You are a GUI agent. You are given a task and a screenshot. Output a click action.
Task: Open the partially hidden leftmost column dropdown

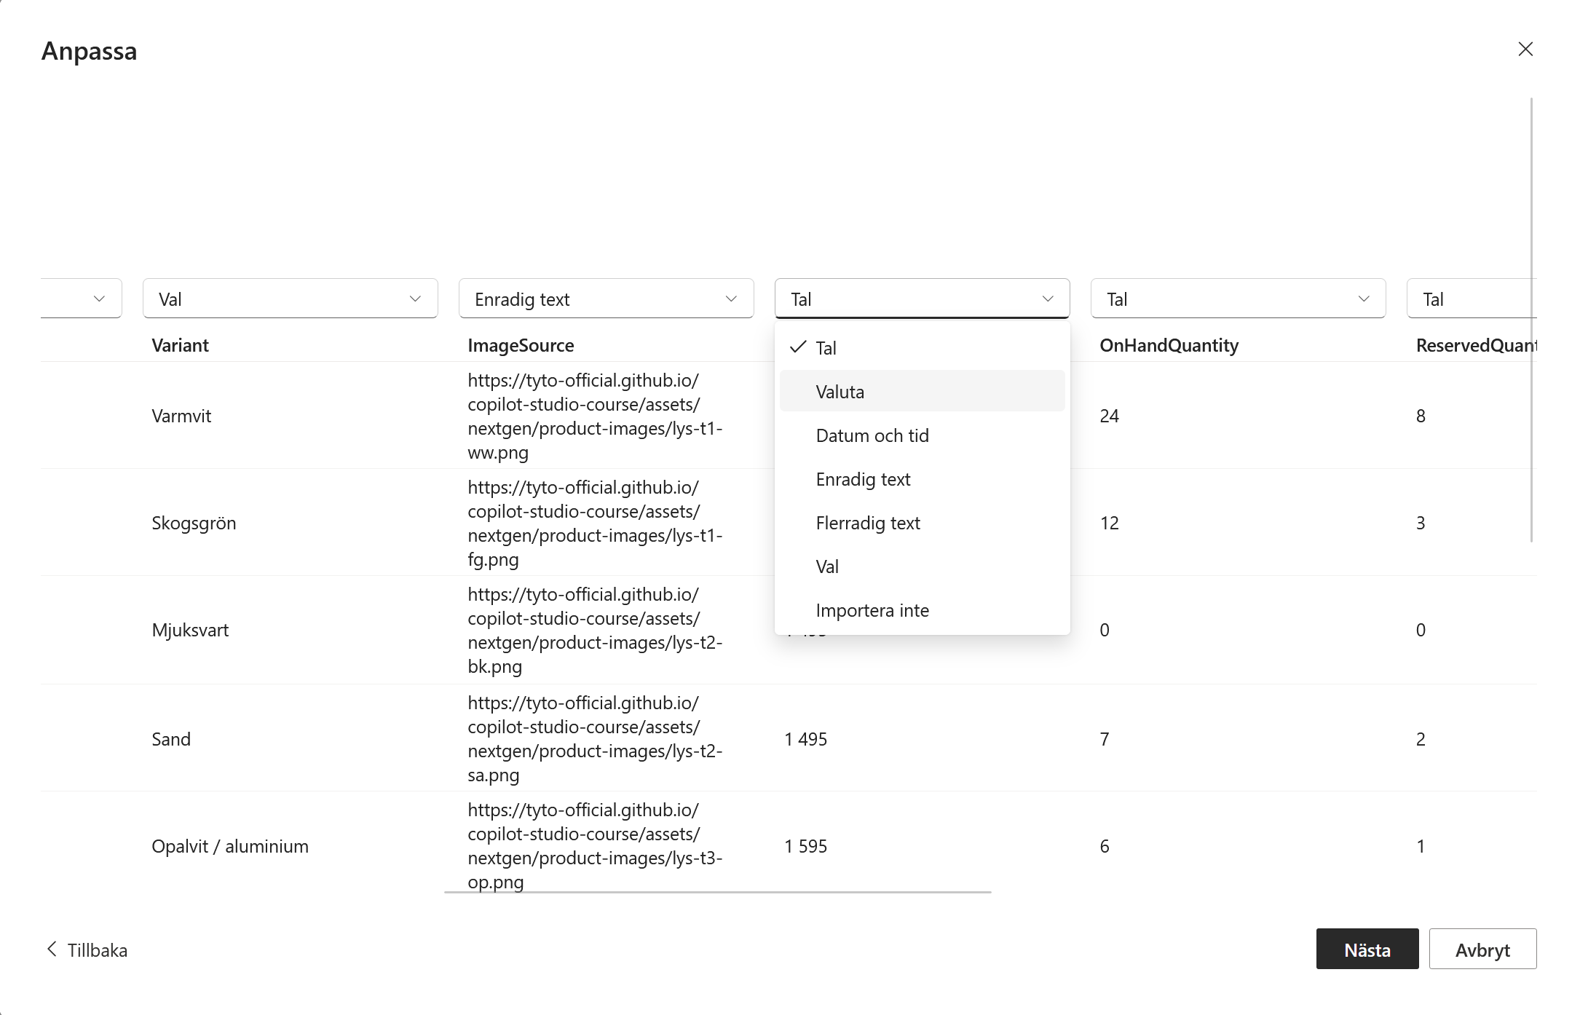click(82, 299)
